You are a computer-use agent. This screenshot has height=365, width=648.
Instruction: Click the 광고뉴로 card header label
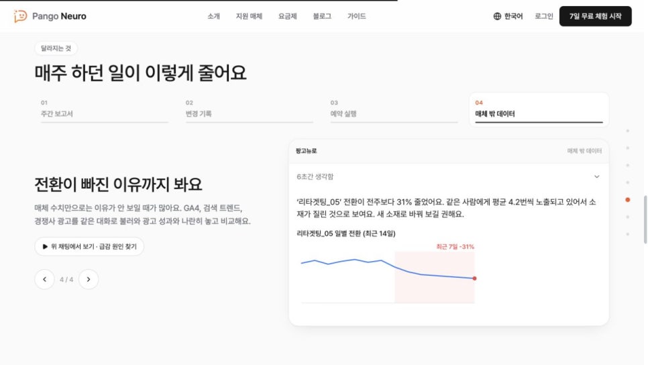[x=307, y=151]
